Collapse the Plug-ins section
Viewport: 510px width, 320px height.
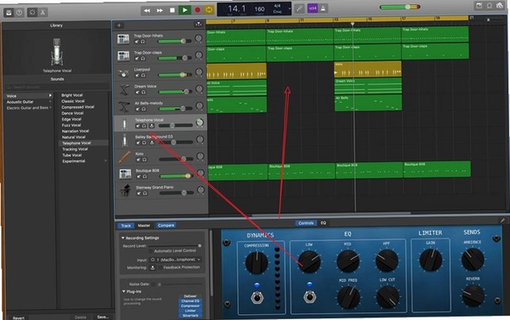124,291
